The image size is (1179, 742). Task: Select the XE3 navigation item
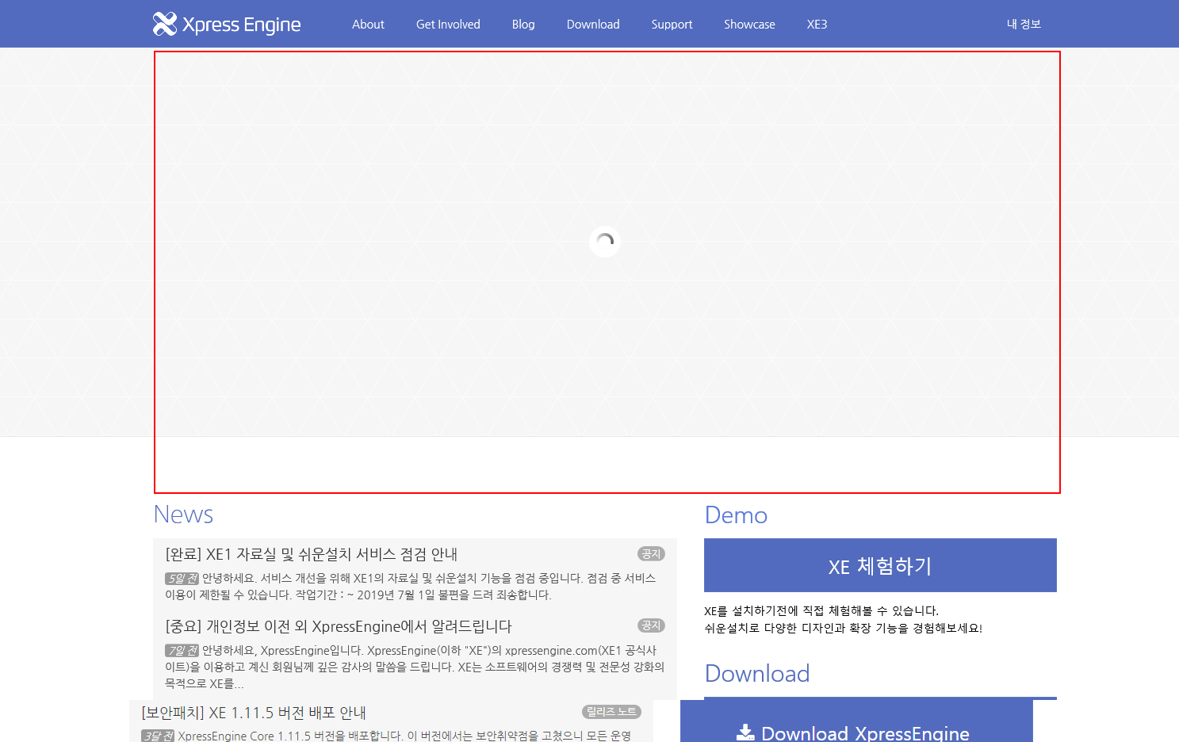[817, 24]
